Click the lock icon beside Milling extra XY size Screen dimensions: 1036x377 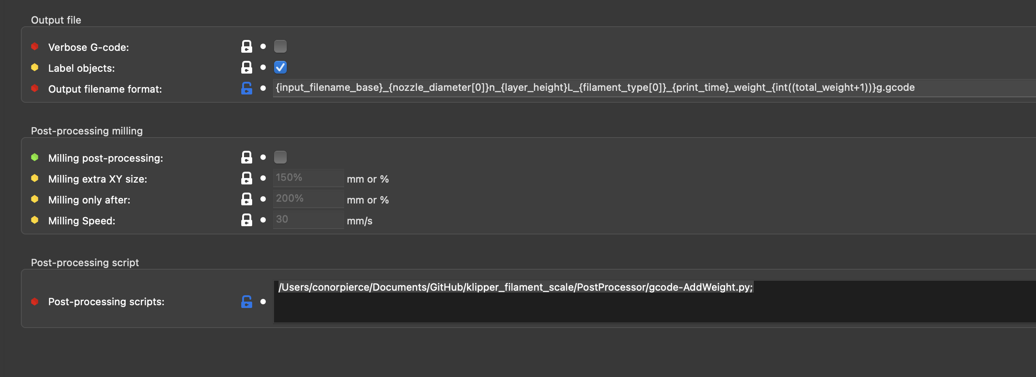tap(246, 178)
